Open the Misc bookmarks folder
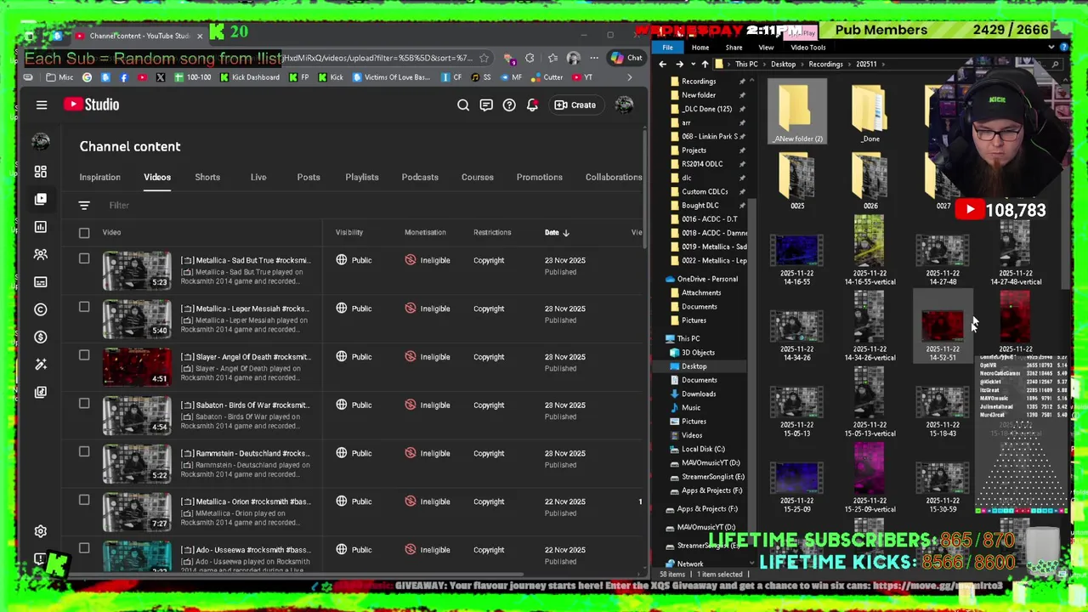The width and height of the screenshot is (1088, 612). coord(59,77)
